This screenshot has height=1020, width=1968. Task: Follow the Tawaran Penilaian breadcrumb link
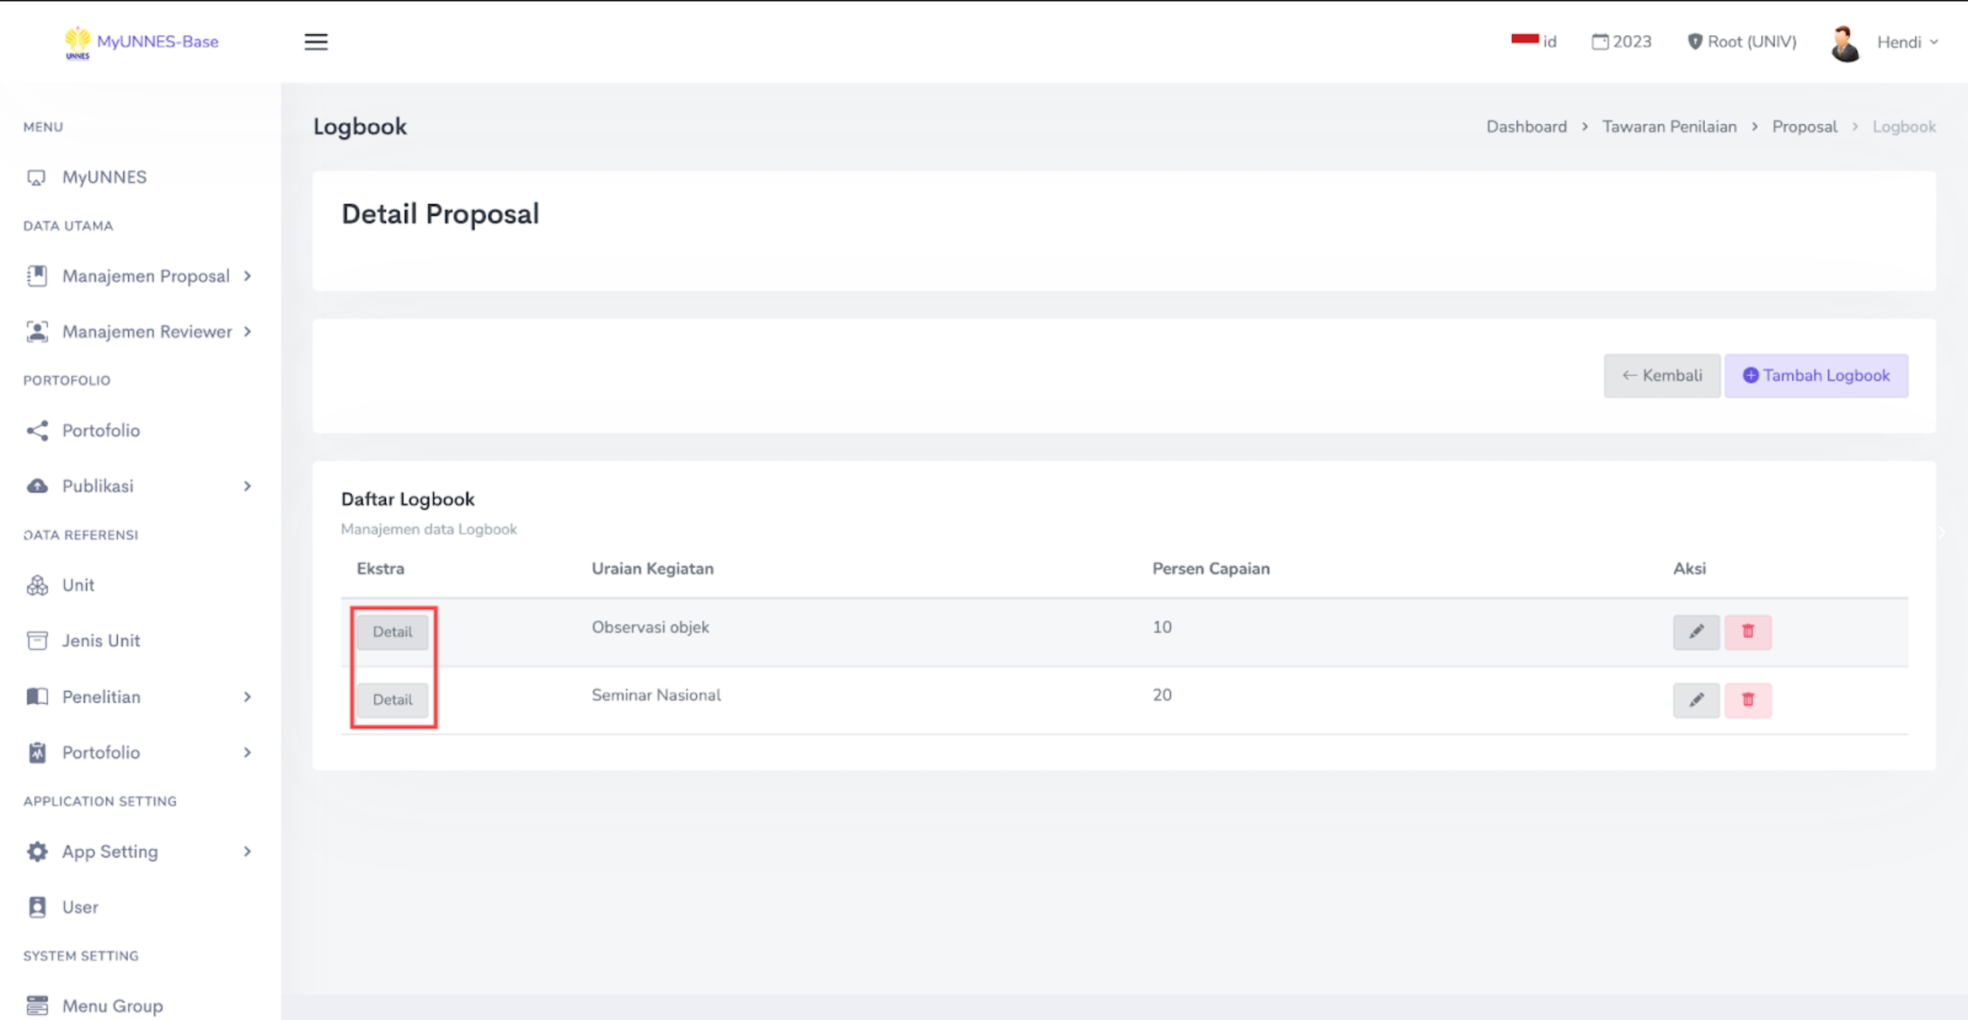1669,126
